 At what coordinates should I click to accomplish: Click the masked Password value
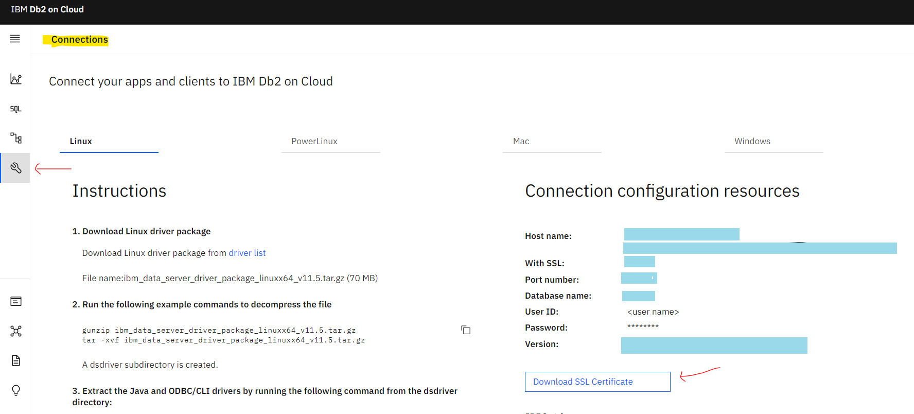643,327
